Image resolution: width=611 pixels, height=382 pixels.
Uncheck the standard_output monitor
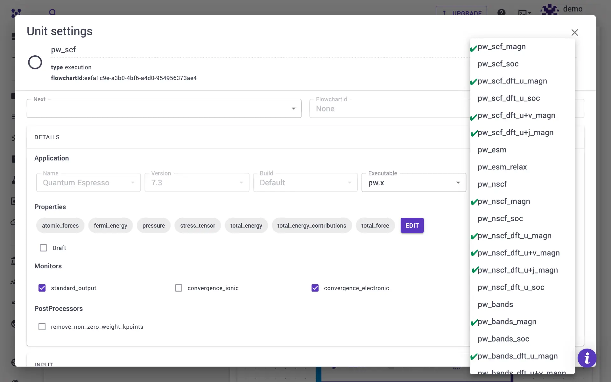(x=42, y=288)
